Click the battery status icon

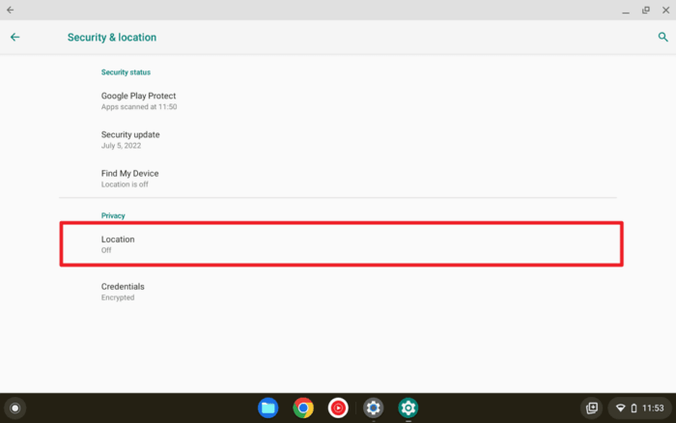[x=634, y=408]
